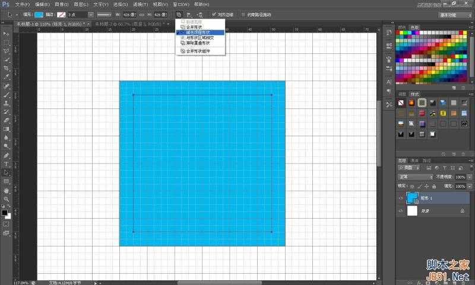Select the Brush tool
The width and height of the screenshot is (475, 285).
[x=6, y=95]
